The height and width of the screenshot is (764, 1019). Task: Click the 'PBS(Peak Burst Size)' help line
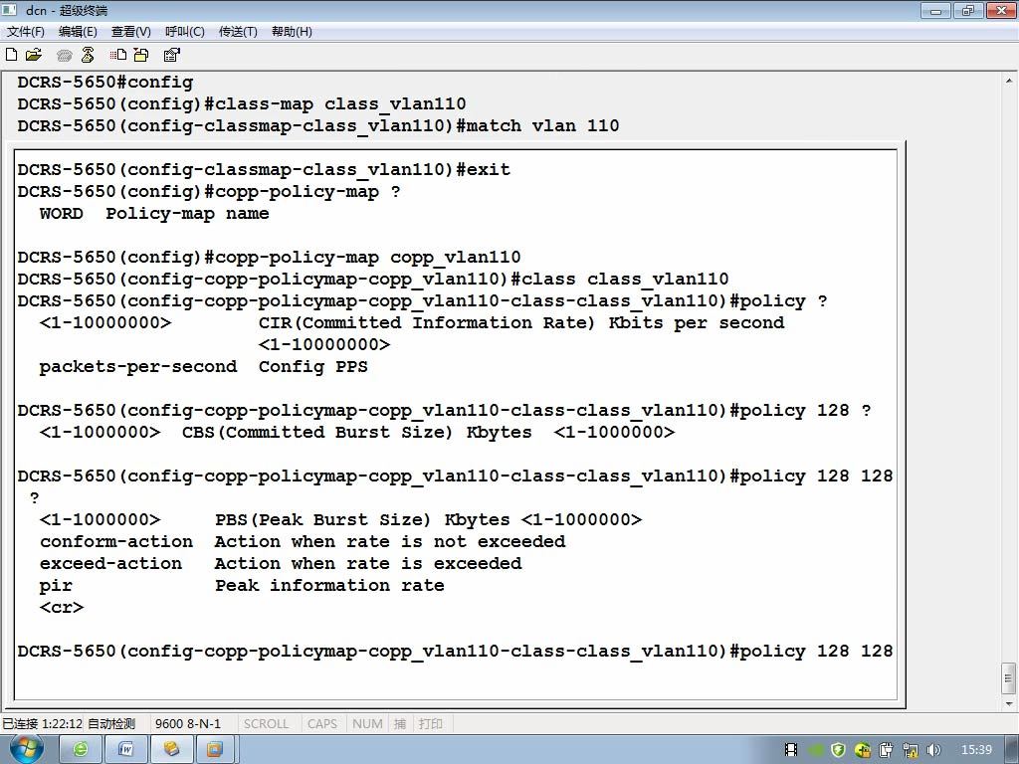pyautogui.click(x=340, y=520)
